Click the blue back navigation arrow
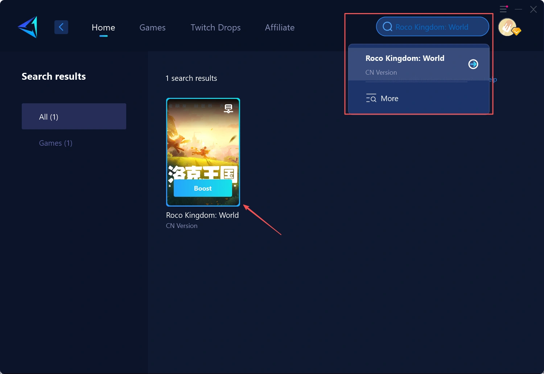The width and height of the screenshot is (544, 374). point(61,27)
